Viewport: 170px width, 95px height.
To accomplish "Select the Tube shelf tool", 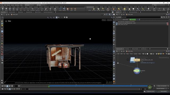I will point(10,9).
